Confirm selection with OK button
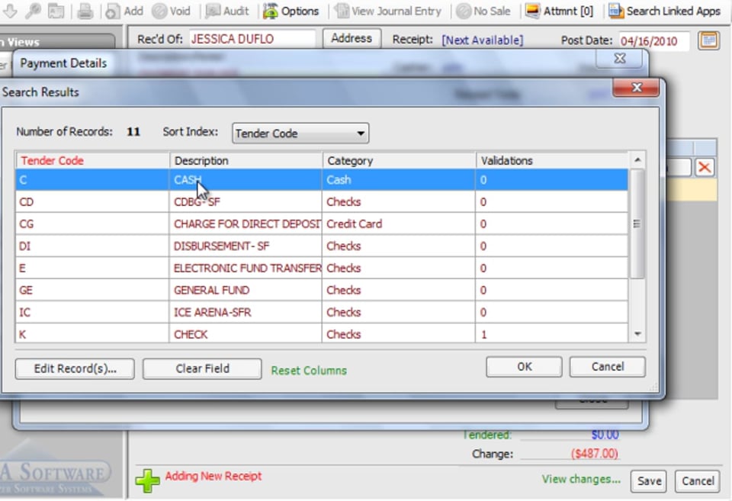 (524, 367)
